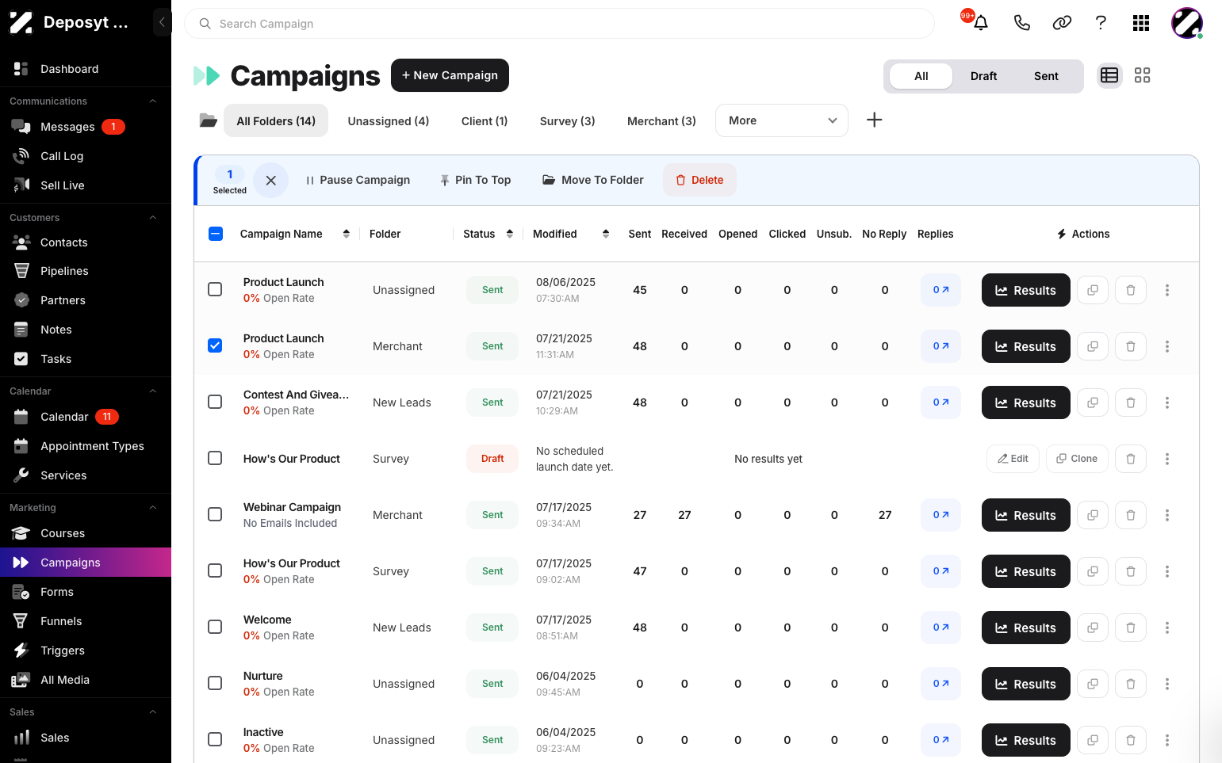Toggle the select-all campaigns checkbox
1222x763 pixels.
point(216,234)
